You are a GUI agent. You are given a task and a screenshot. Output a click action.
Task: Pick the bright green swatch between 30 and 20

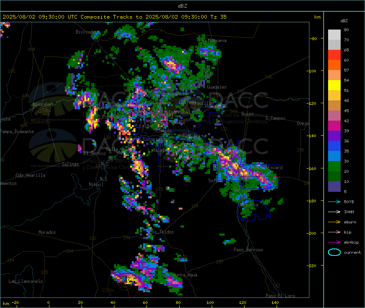click(334, 166)
